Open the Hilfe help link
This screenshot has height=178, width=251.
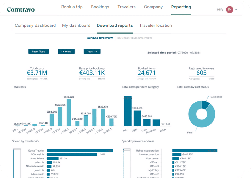[220, 10]
